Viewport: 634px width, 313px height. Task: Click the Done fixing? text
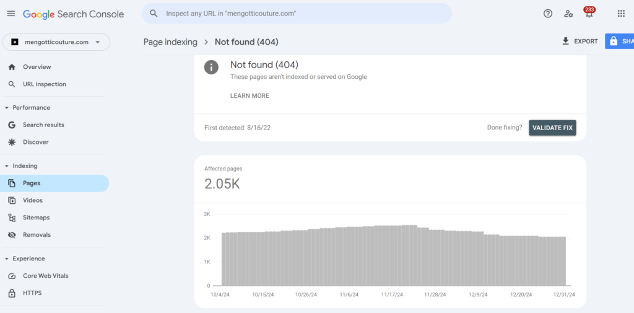[x=505, y=128]
